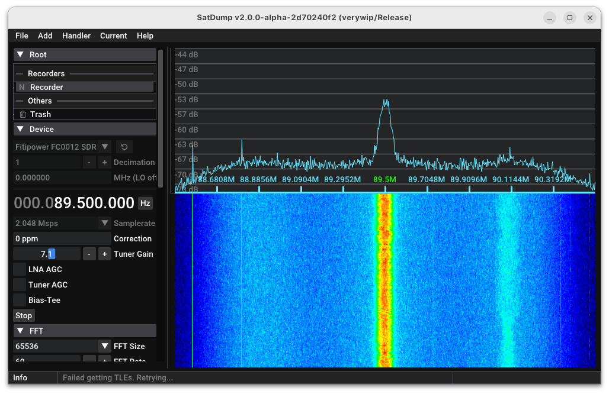
Task: Open the Handler menu
Action: 76,35
